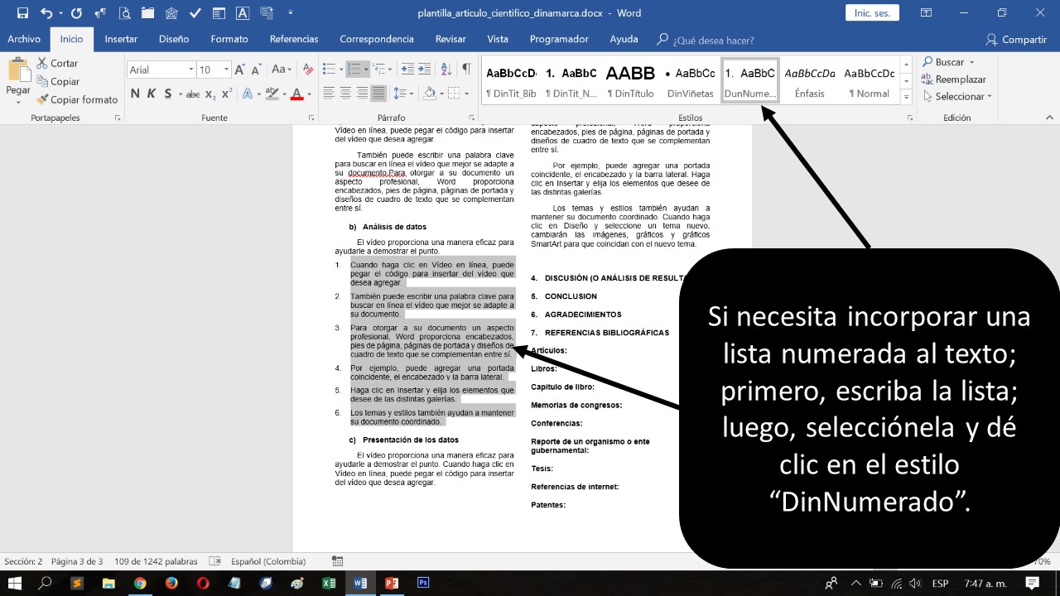This screenshot has width=1060, height=596.
Task: Open the Programador tab
Action: point(559,39)
